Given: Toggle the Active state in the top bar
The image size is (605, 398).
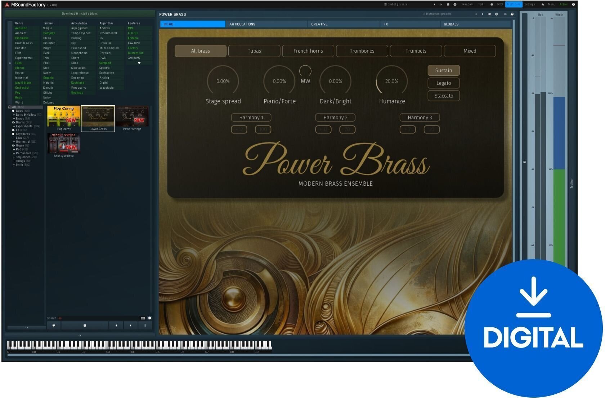Looking at the screenshot, I should 564,4.
